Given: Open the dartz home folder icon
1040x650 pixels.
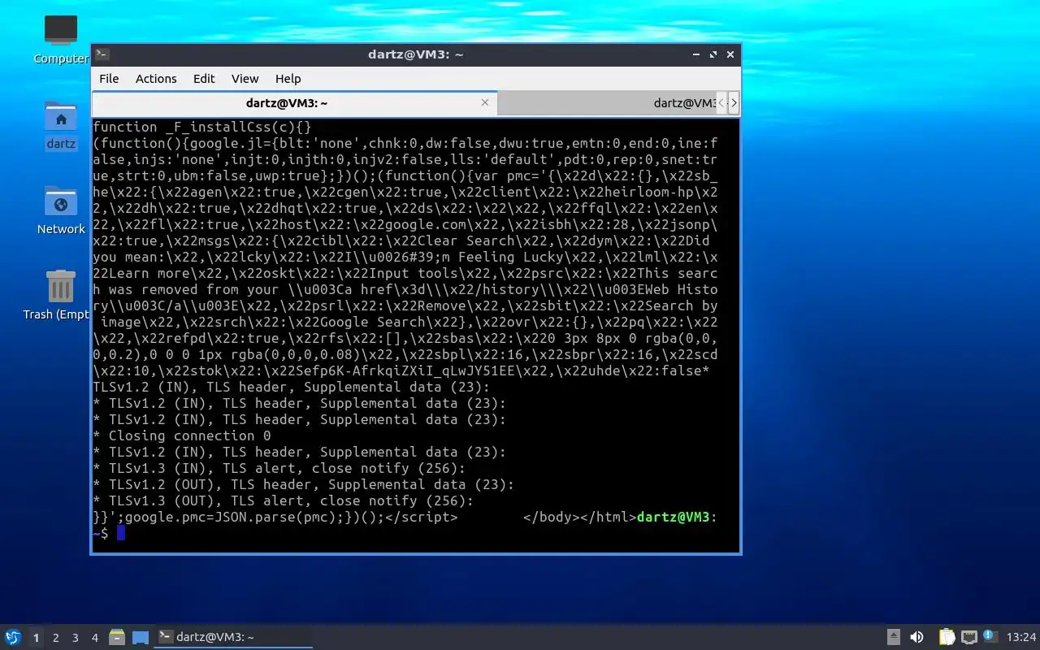Looking at the screenshot, I should tap(61, 125).
